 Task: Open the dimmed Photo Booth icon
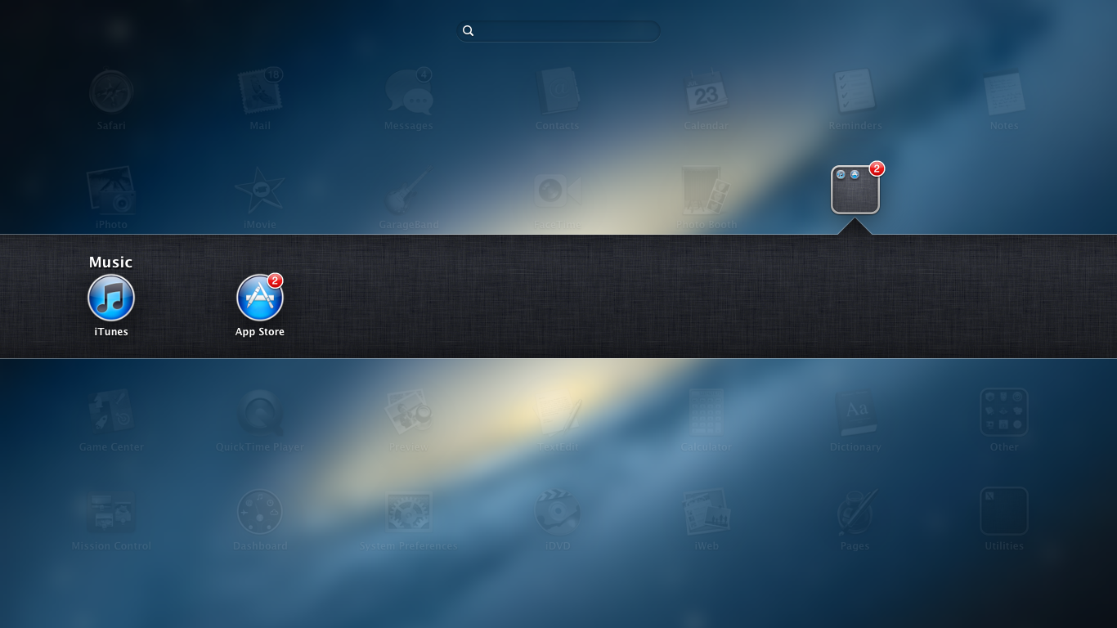tap(707, 190)
